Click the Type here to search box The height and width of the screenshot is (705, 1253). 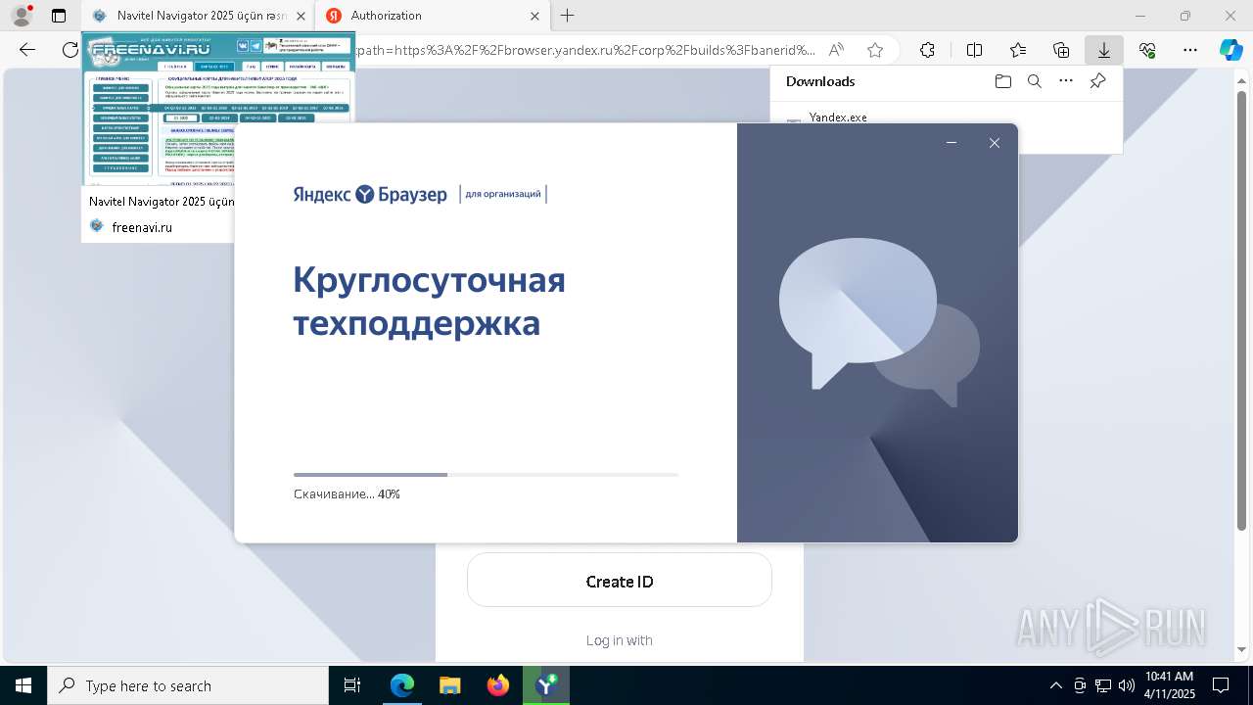click(188, 685)
